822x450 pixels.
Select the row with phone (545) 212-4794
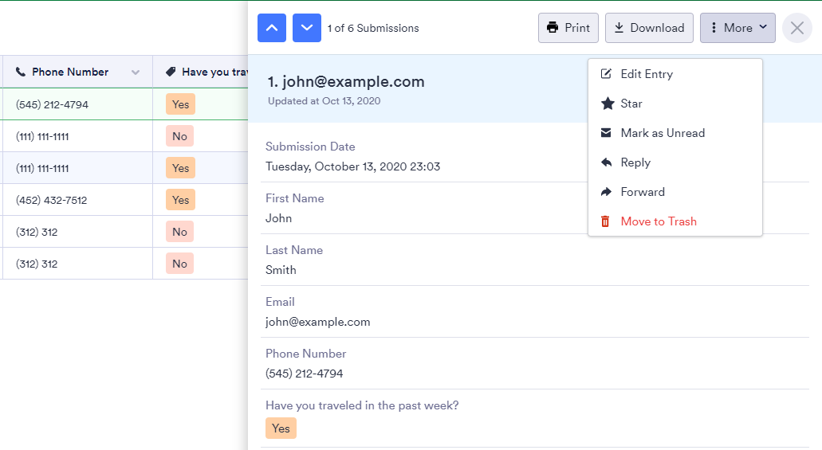52,104
